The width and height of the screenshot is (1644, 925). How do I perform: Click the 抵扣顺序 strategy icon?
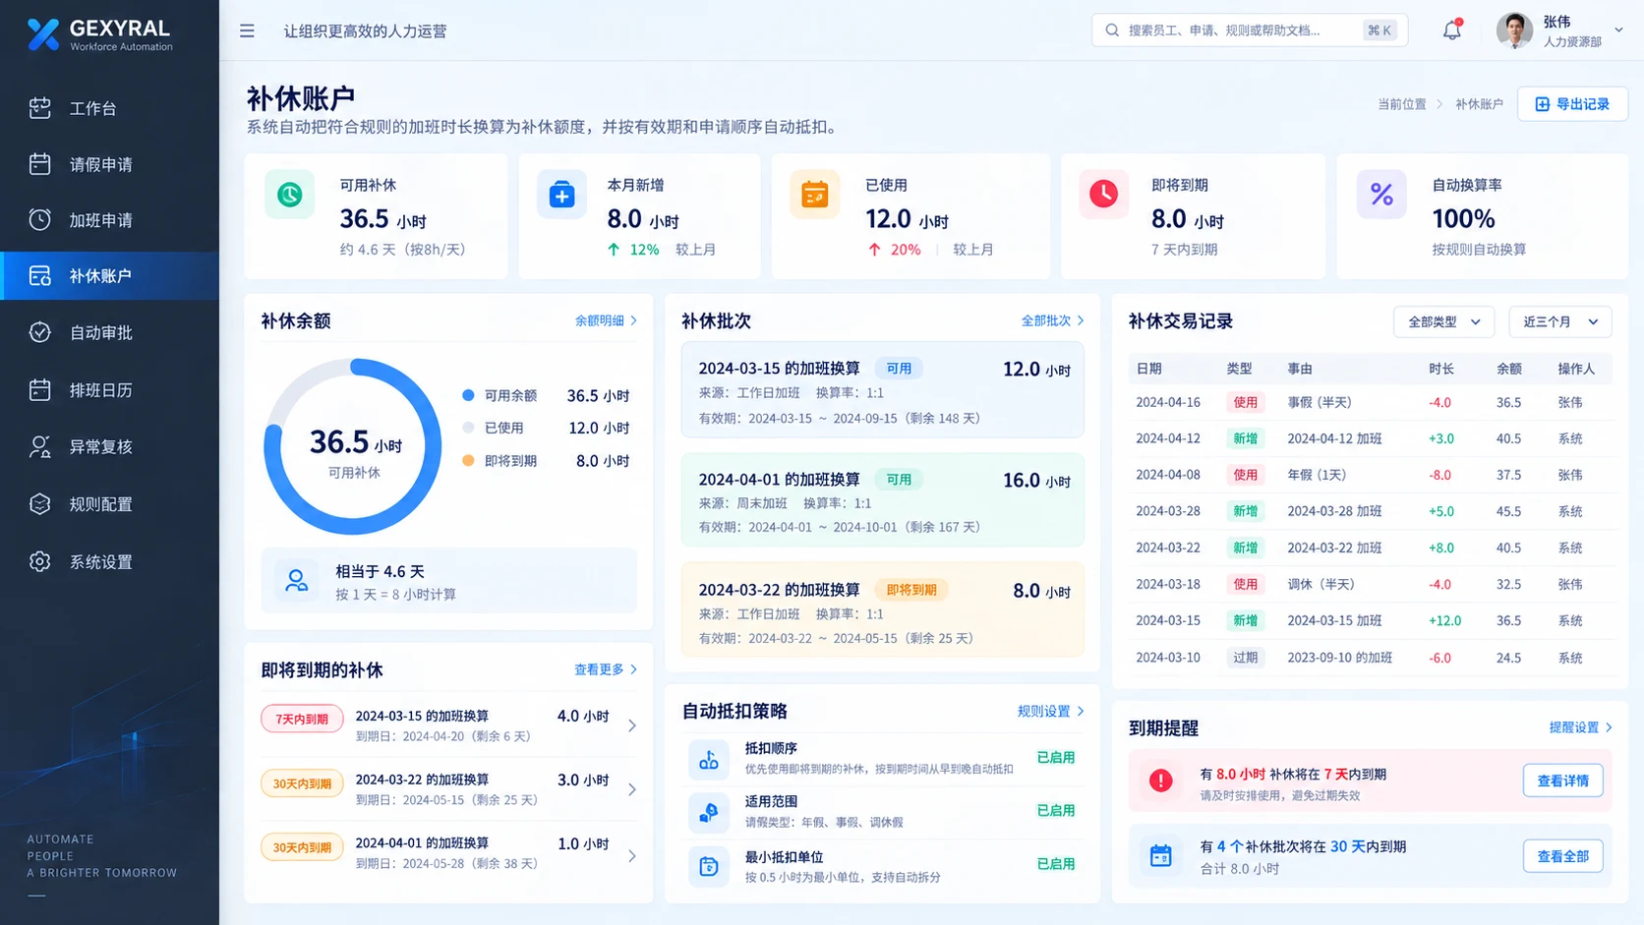tap(708, 759)
